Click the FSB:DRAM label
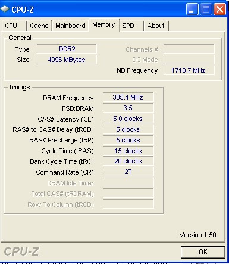Image resolution: width=229 pixels, height=264 pixels. click(x=78, y=108)
